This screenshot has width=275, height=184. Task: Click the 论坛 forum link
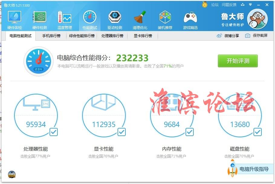[215, 5]
